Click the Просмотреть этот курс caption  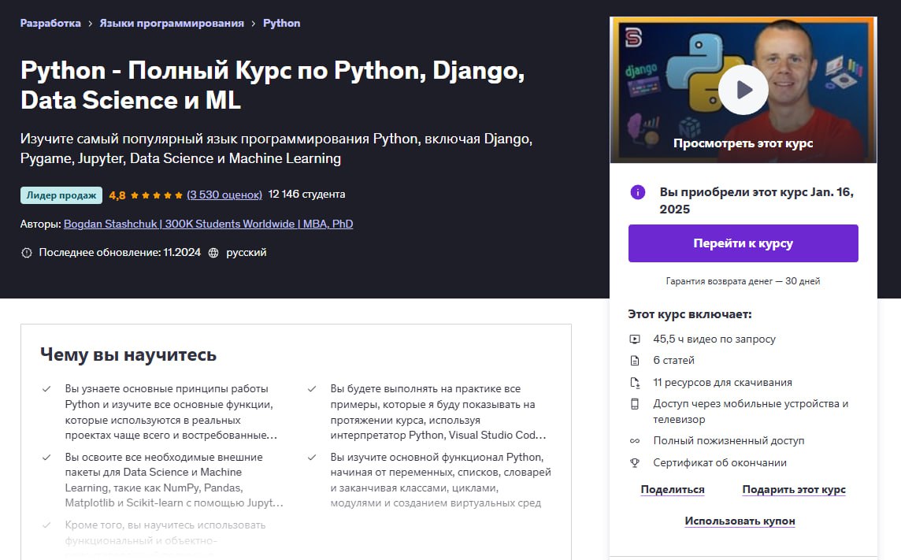743,143
